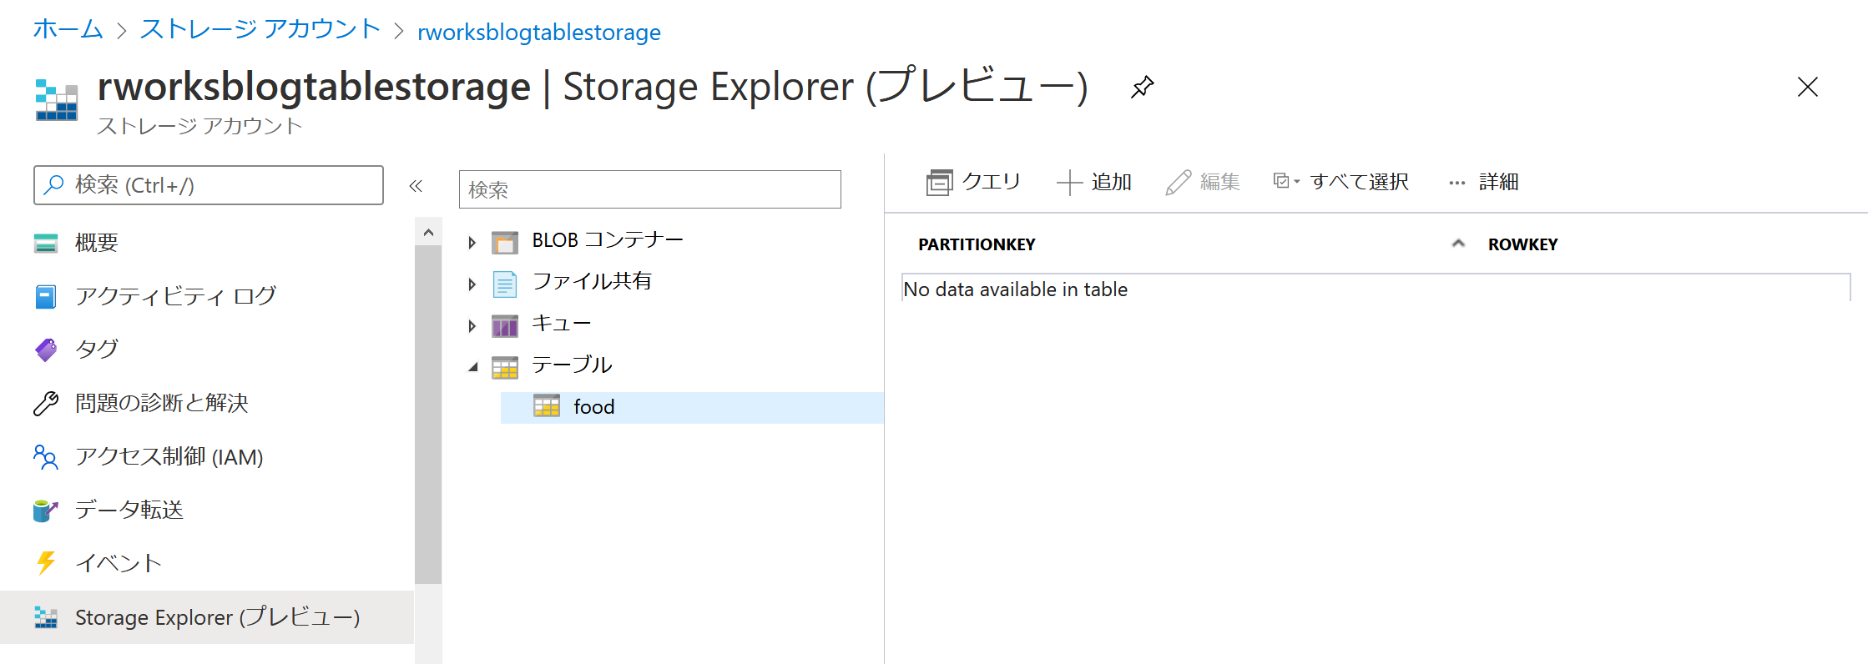This screenshot has width=1868, height=664.
Task: Expand the キュー node
Action: tap(472, 326)
